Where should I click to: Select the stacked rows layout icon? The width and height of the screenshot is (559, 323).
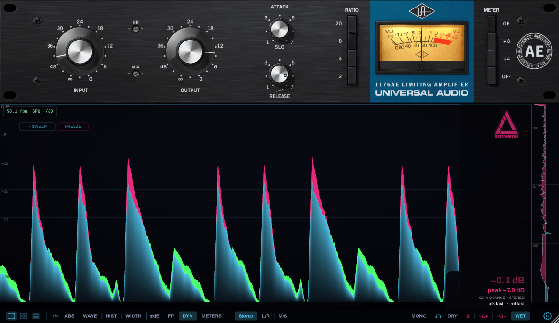pos(36,316)
